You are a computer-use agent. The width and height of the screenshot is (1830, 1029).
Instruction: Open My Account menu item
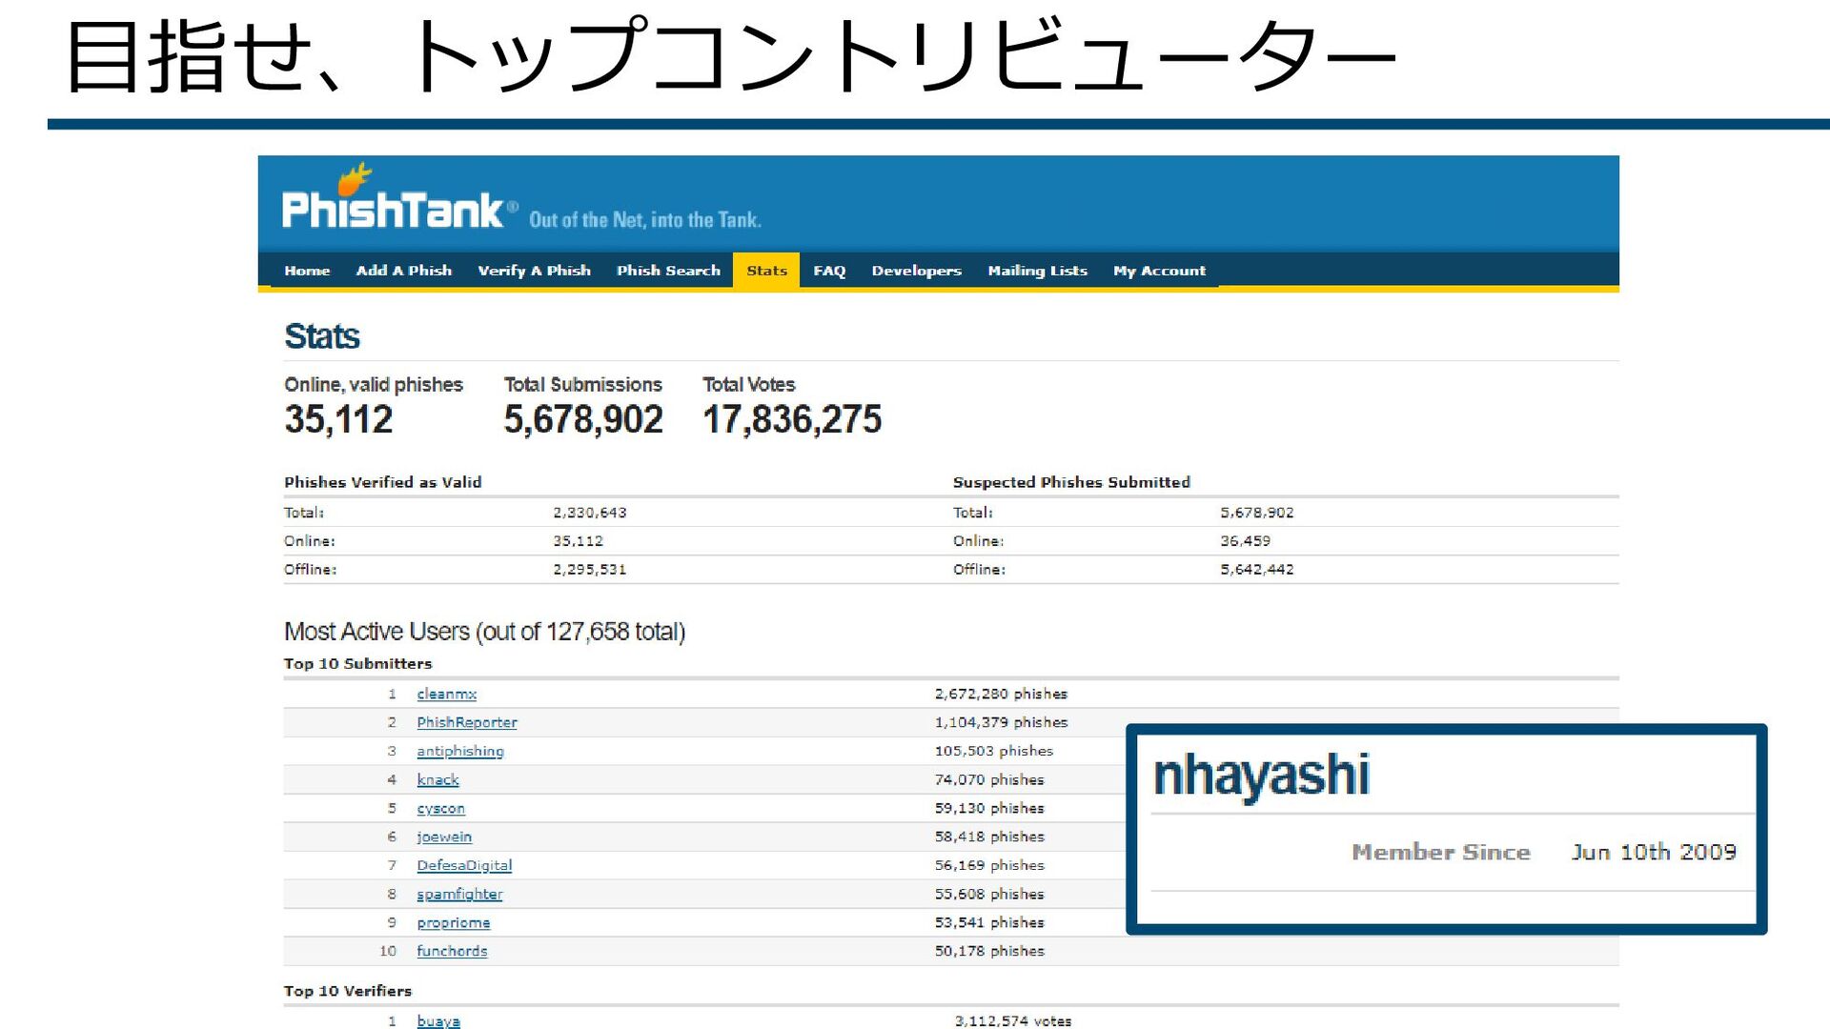click(1159, 271)
